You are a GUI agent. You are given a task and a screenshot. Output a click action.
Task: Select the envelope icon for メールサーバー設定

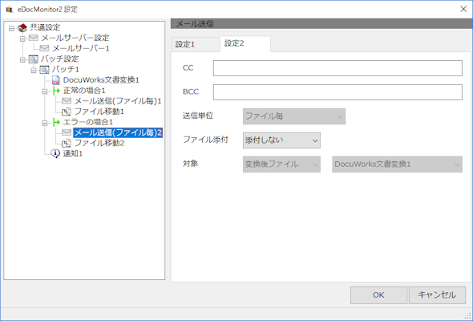click(33, 38)
